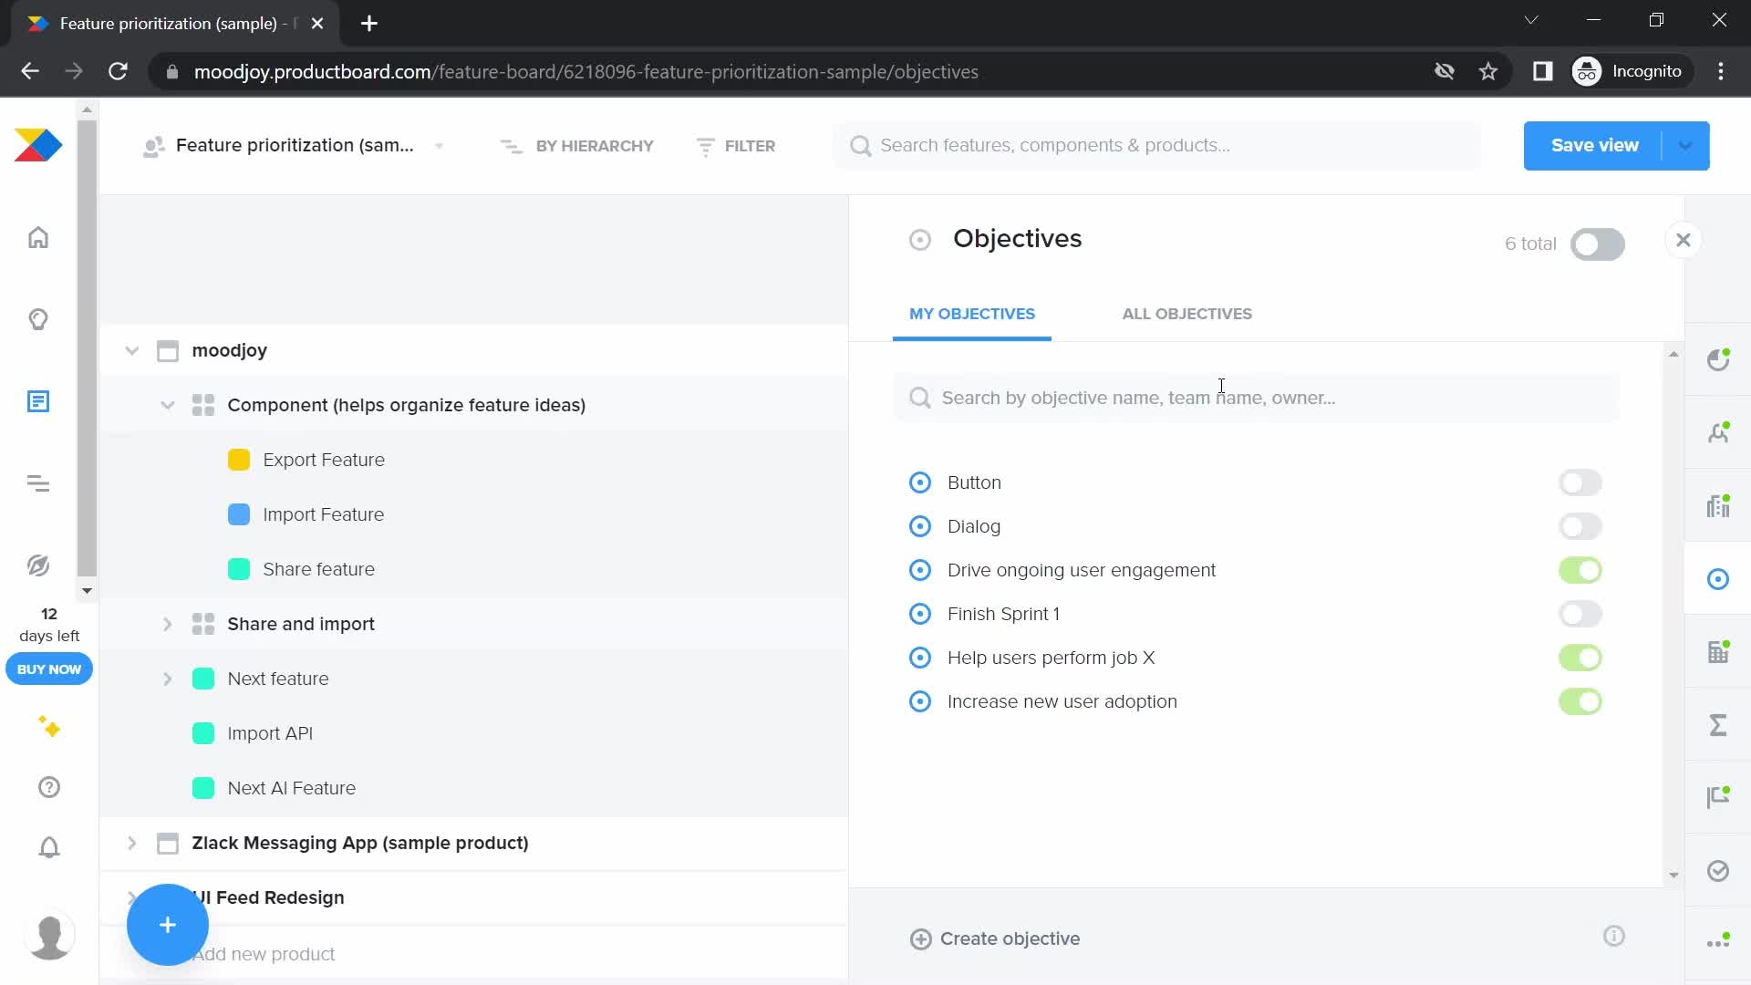This screenshot has height=985, width=1751.
Task: Open the Import API feature
Action: pos(270,733)
